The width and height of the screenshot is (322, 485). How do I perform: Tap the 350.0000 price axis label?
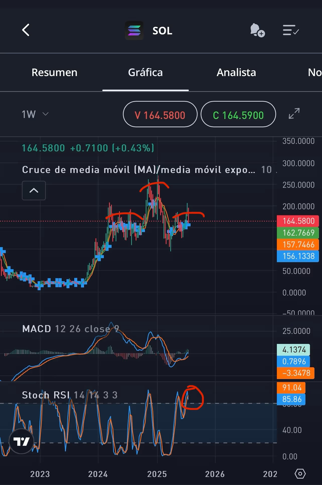tap(298, 141)
